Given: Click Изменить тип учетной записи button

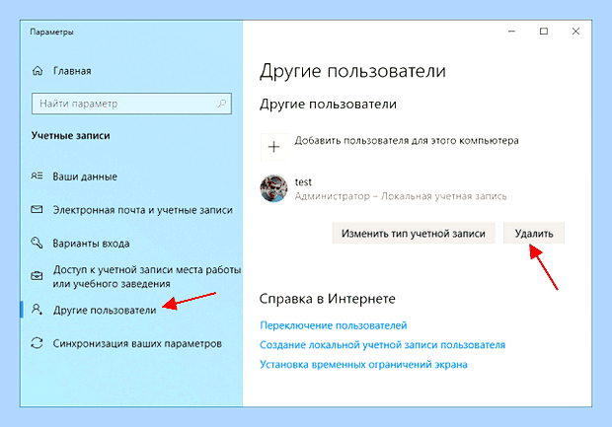Looking at the screenshot, I should (414, 233).
